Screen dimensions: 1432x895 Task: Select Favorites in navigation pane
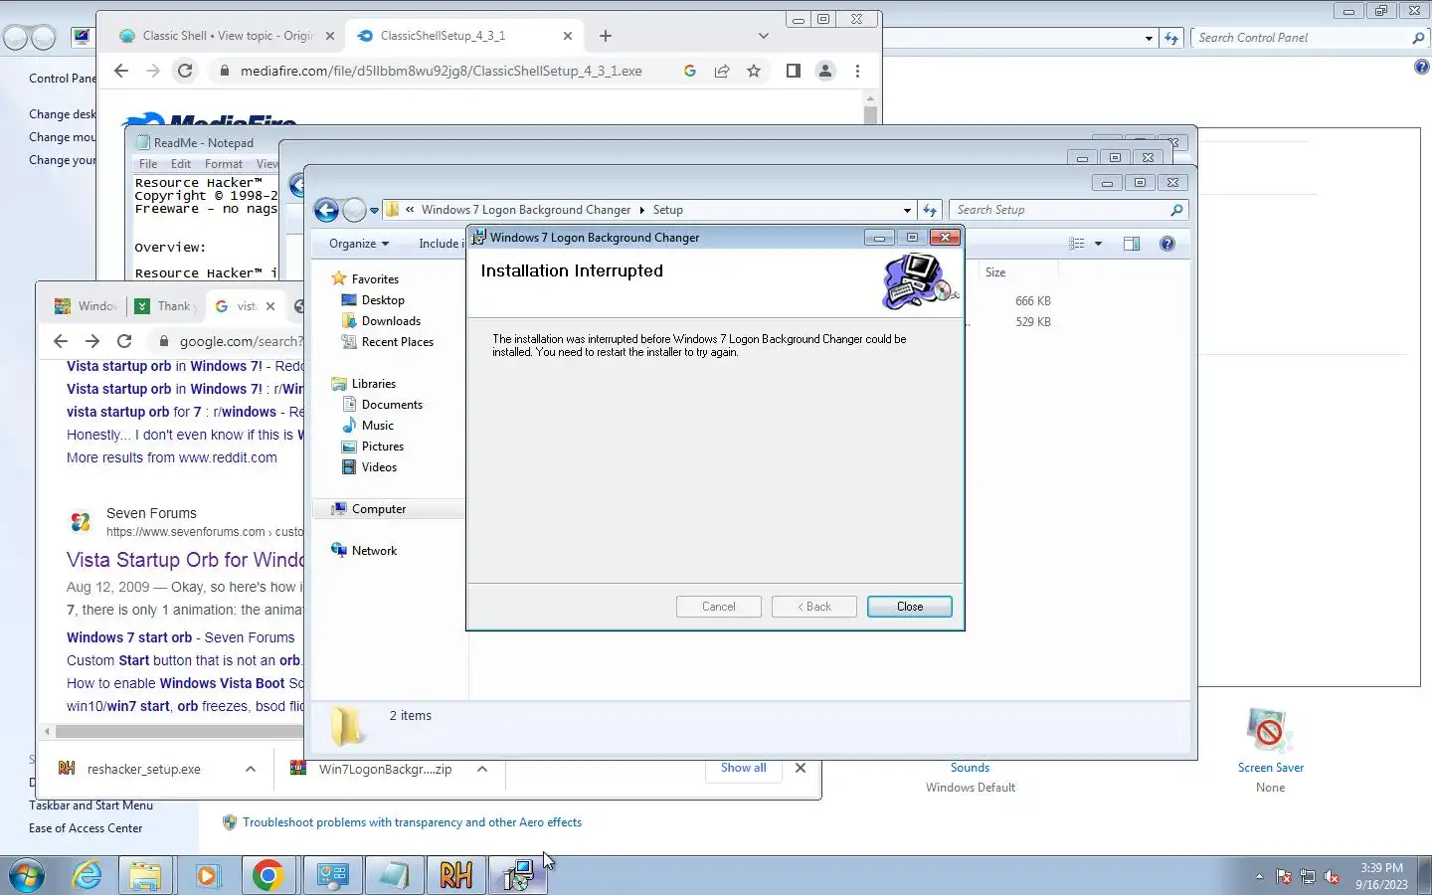pyautogui.click(x=375, y=279)
